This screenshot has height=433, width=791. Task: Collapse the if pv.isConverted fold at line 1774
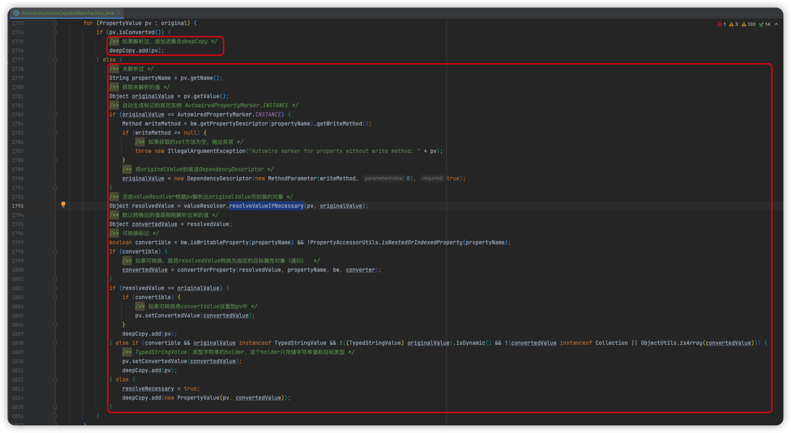click(x=55, y=32)
